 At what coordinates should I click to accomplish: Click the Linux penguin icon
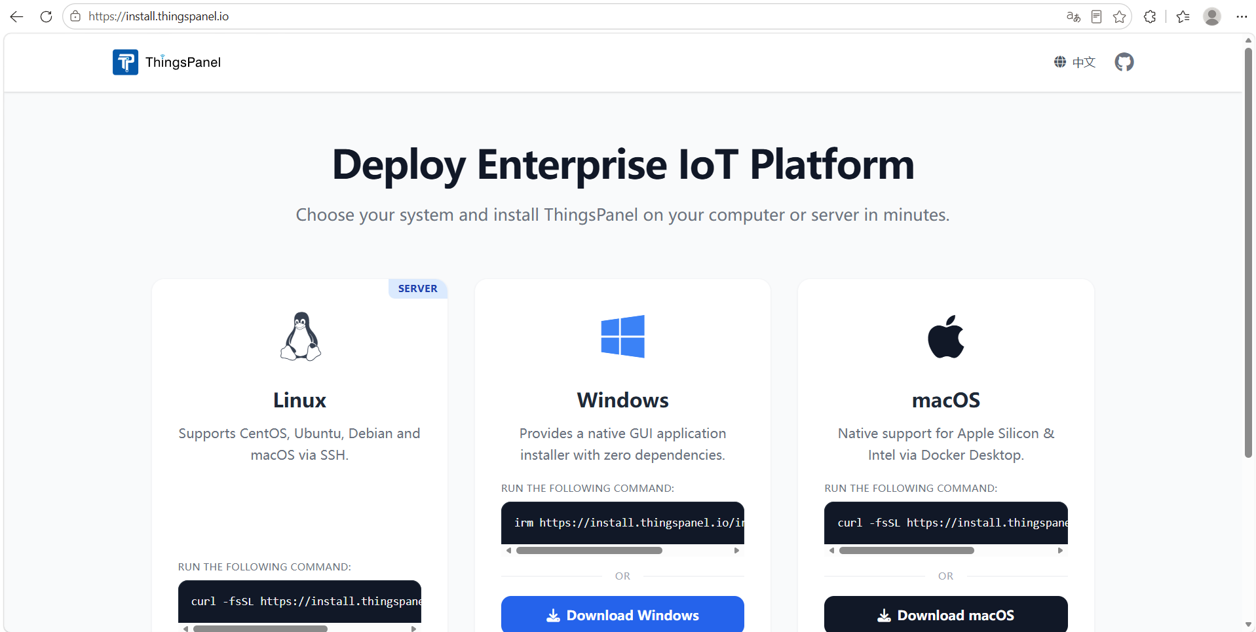tap(301, 336)
